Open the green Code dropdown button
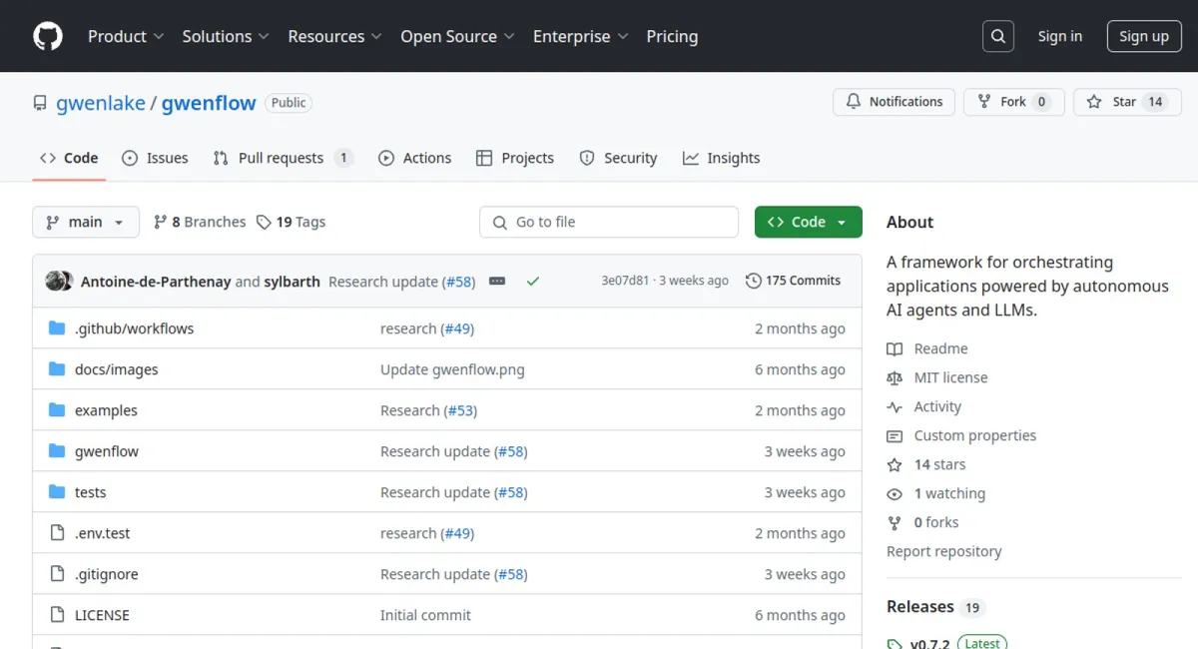1198x649 pixels. 808,222
